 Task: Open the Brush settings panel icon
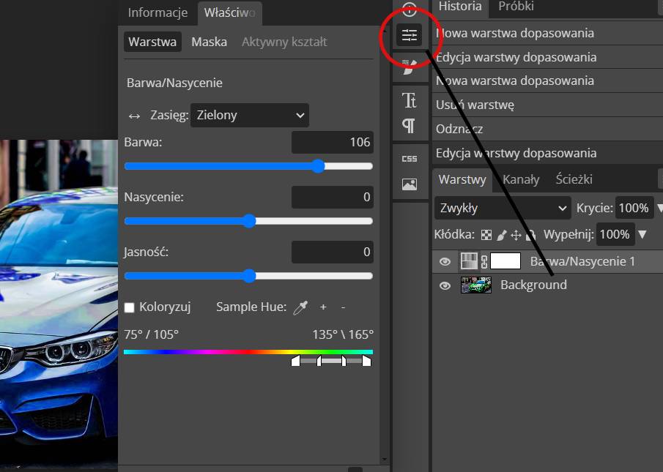(x=410, y=67)
